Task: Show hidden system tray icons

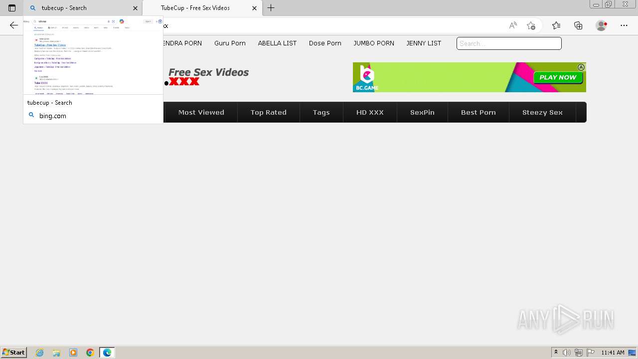Action: [x=556, y=353]
